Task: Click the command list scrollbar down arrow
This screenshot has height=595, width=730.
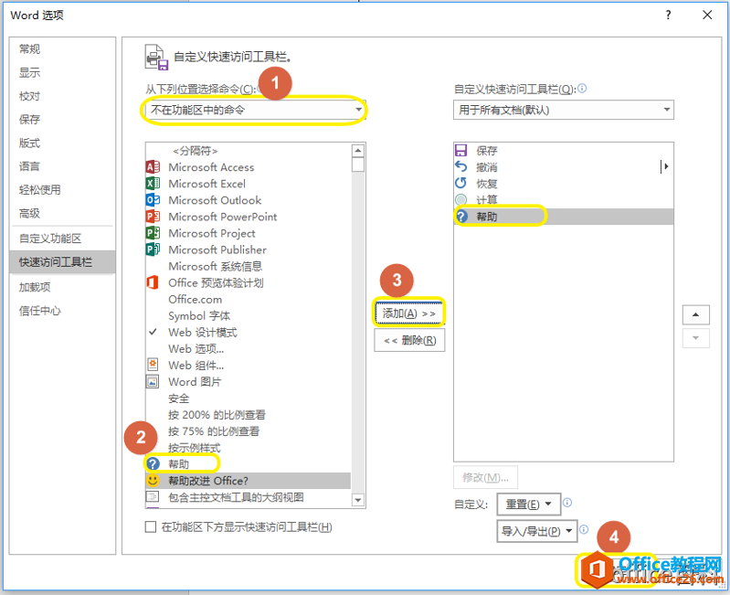Action: [357, 500]
